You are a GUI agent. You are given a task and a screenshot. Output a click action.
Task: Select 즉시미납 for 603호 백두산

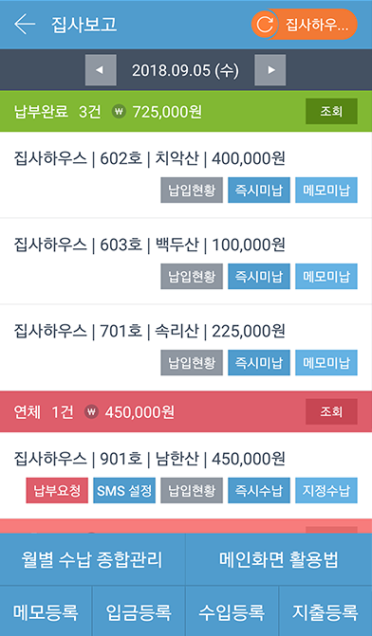click(259, 276)
